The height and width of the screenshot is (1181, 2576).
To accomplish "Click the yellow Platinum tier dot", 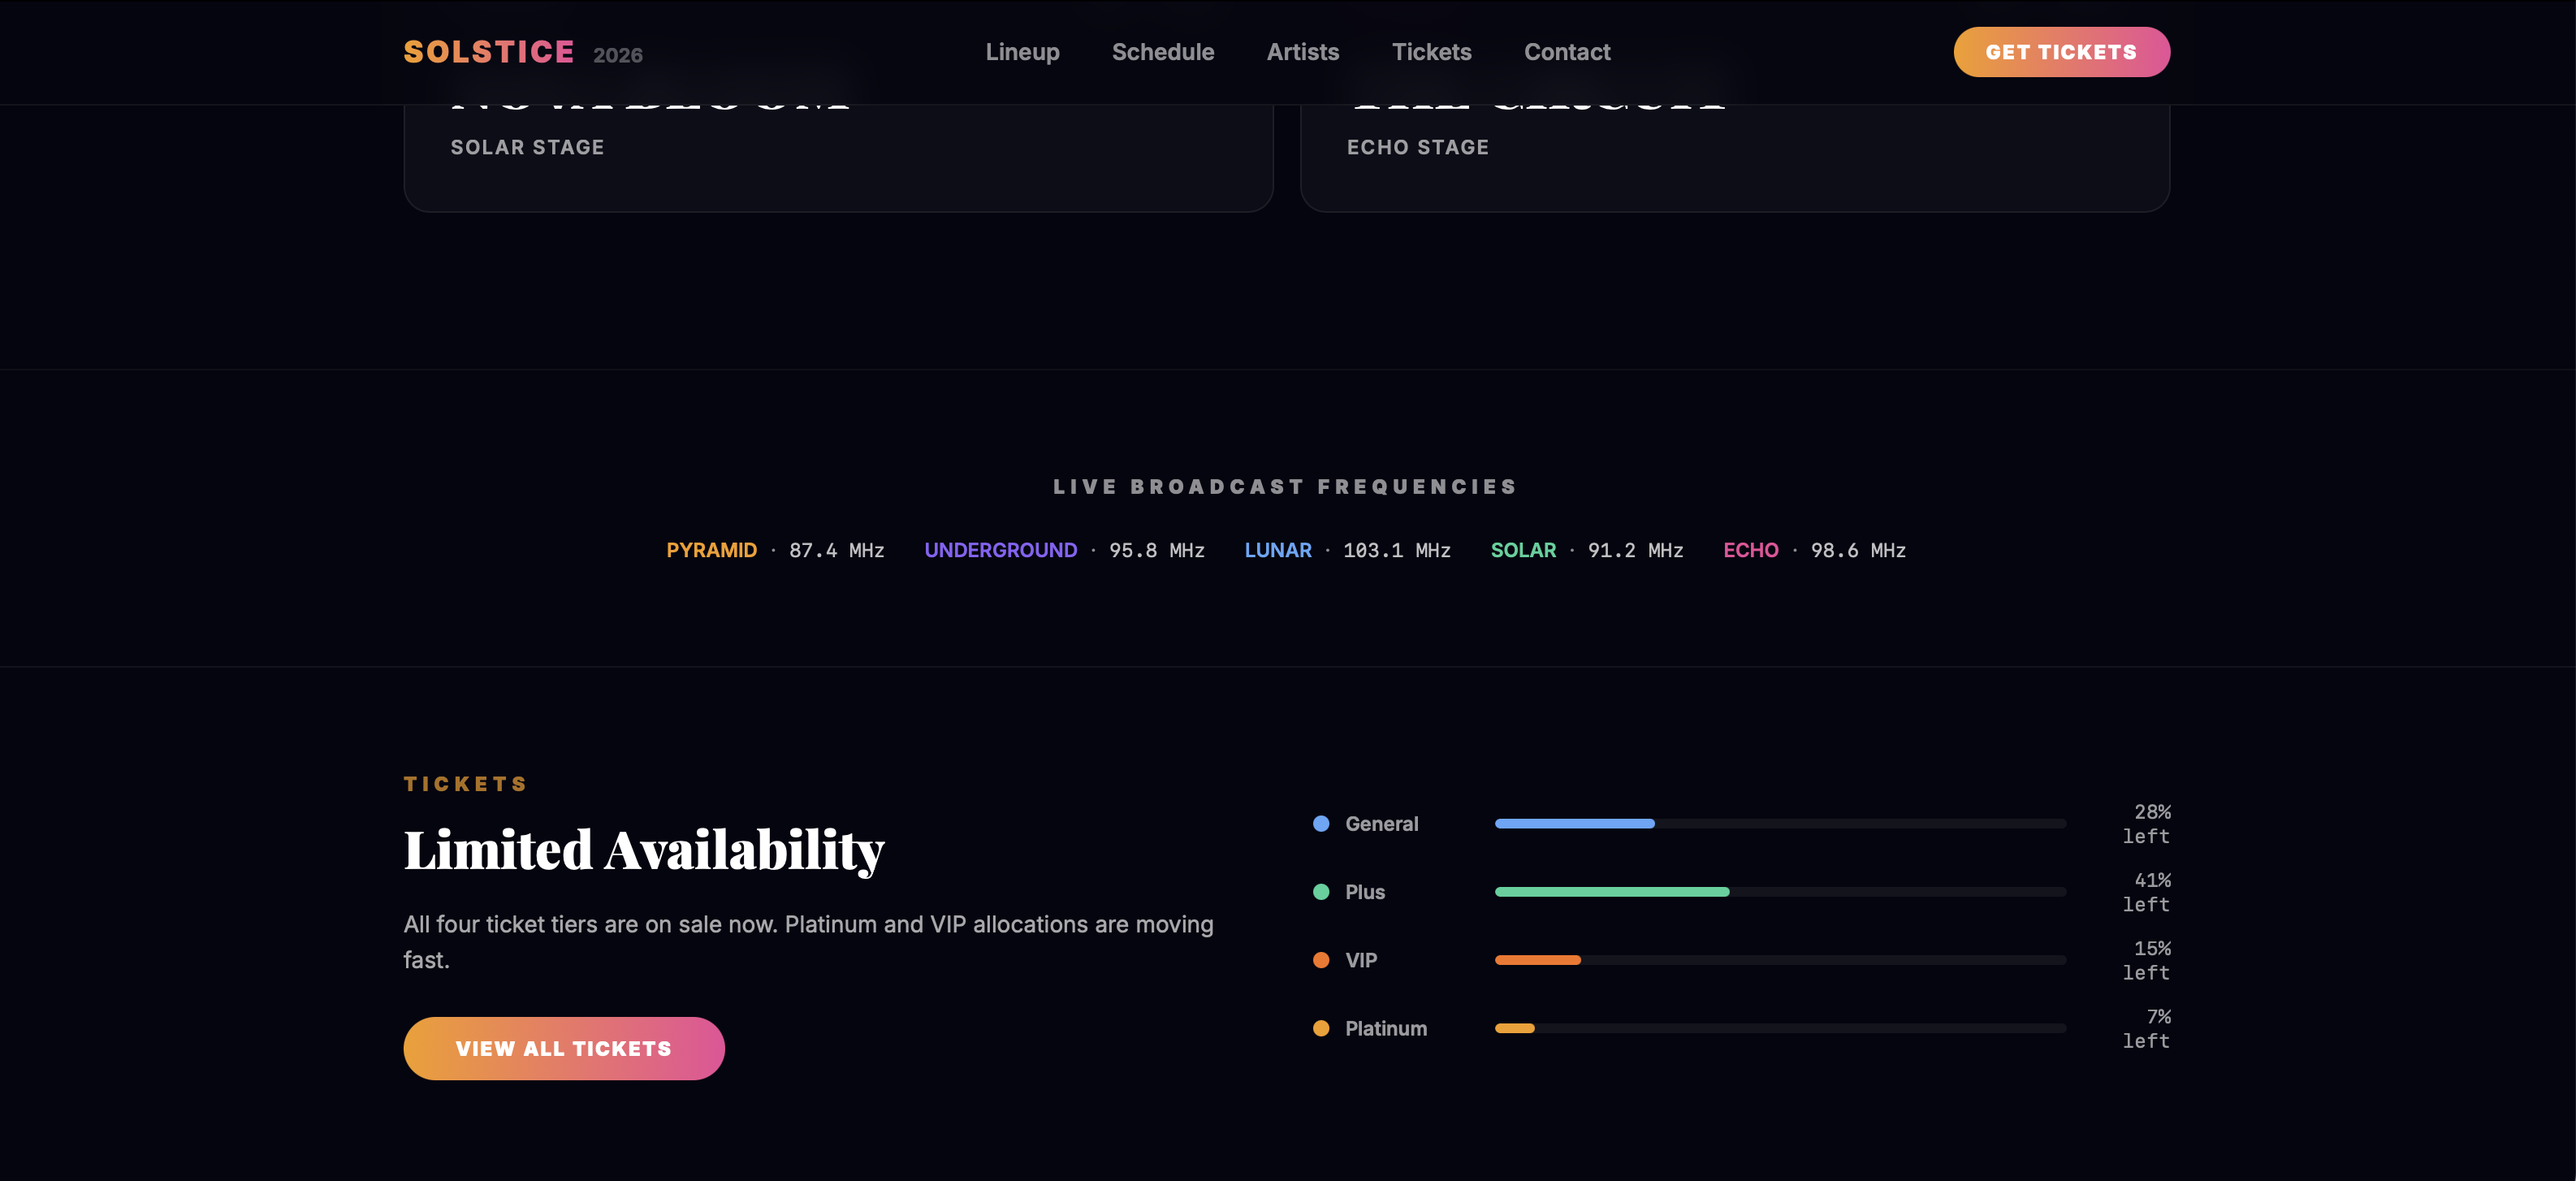I will pyautogui.click(x=1320, y=1028).
